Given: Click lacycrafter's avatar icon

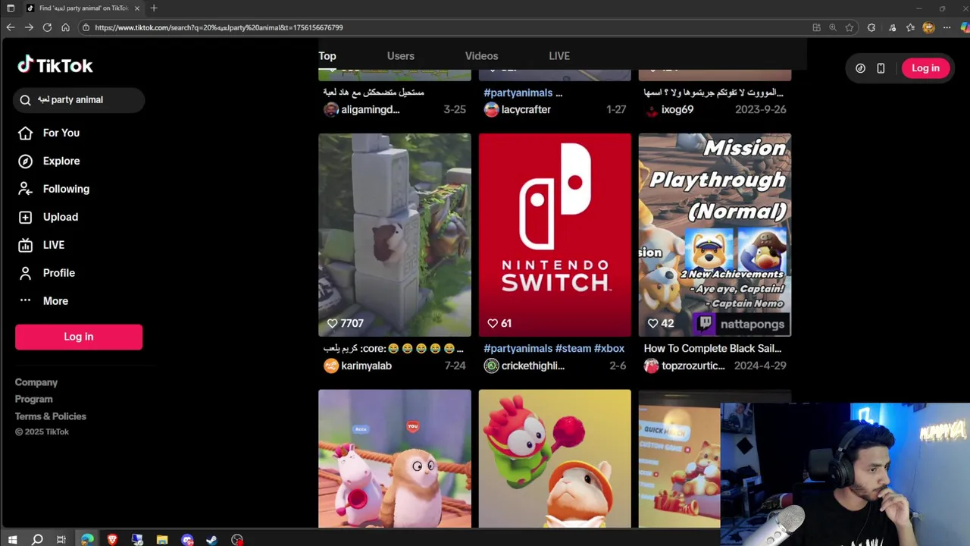Looking at the screenshot, I should click(x=491, y=109).
